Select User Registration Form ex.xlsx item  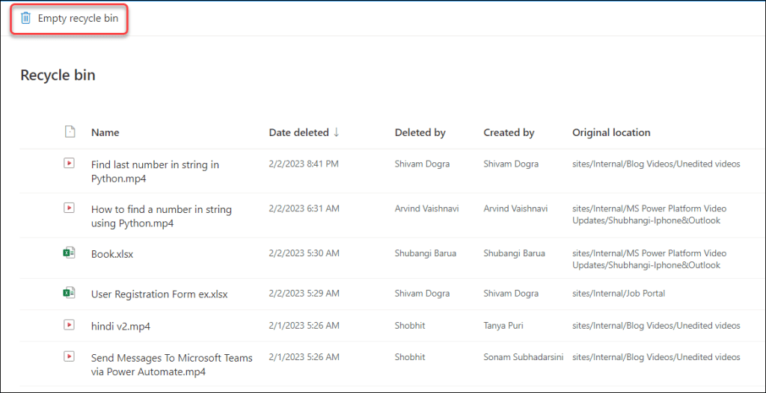point(159,294)
